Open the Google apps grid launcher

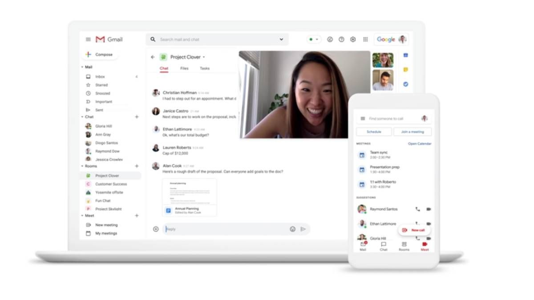pos(364,39)
